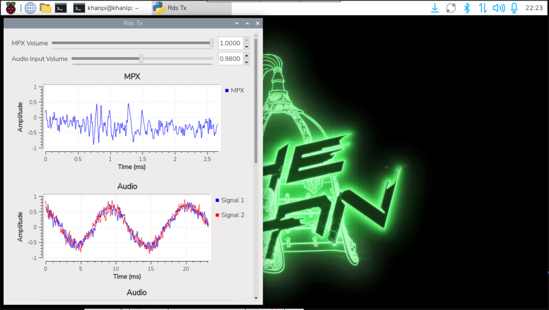Click the Time (ms) label under MPX plot
This screenshot has width=549, height=310.
(x=132, y=167)
